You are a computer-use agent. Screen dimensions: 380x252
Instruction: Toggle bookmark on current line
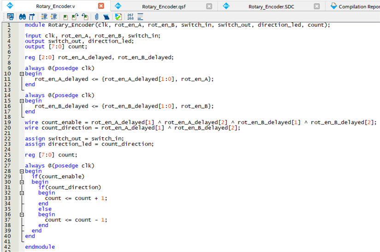coord(65,17)
